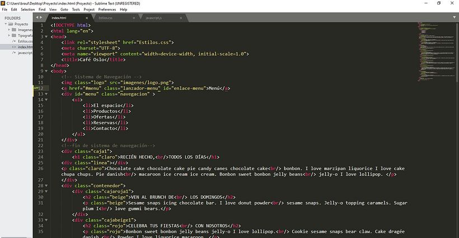
Task: Fold the contenedor div at line 28
Action: click(x=46, y=185)
